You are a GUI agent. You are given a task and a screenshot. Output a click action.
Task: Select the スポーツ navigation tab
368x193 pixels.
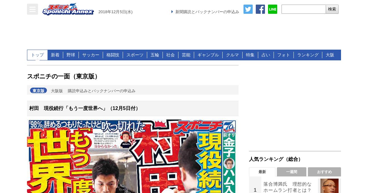click(x=135, y=55)
